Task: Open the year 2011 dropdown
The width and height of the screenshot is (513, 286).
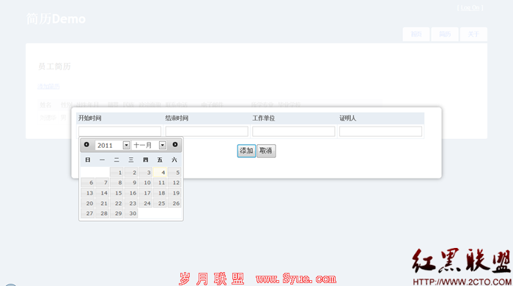Action: tap(113, 146)
